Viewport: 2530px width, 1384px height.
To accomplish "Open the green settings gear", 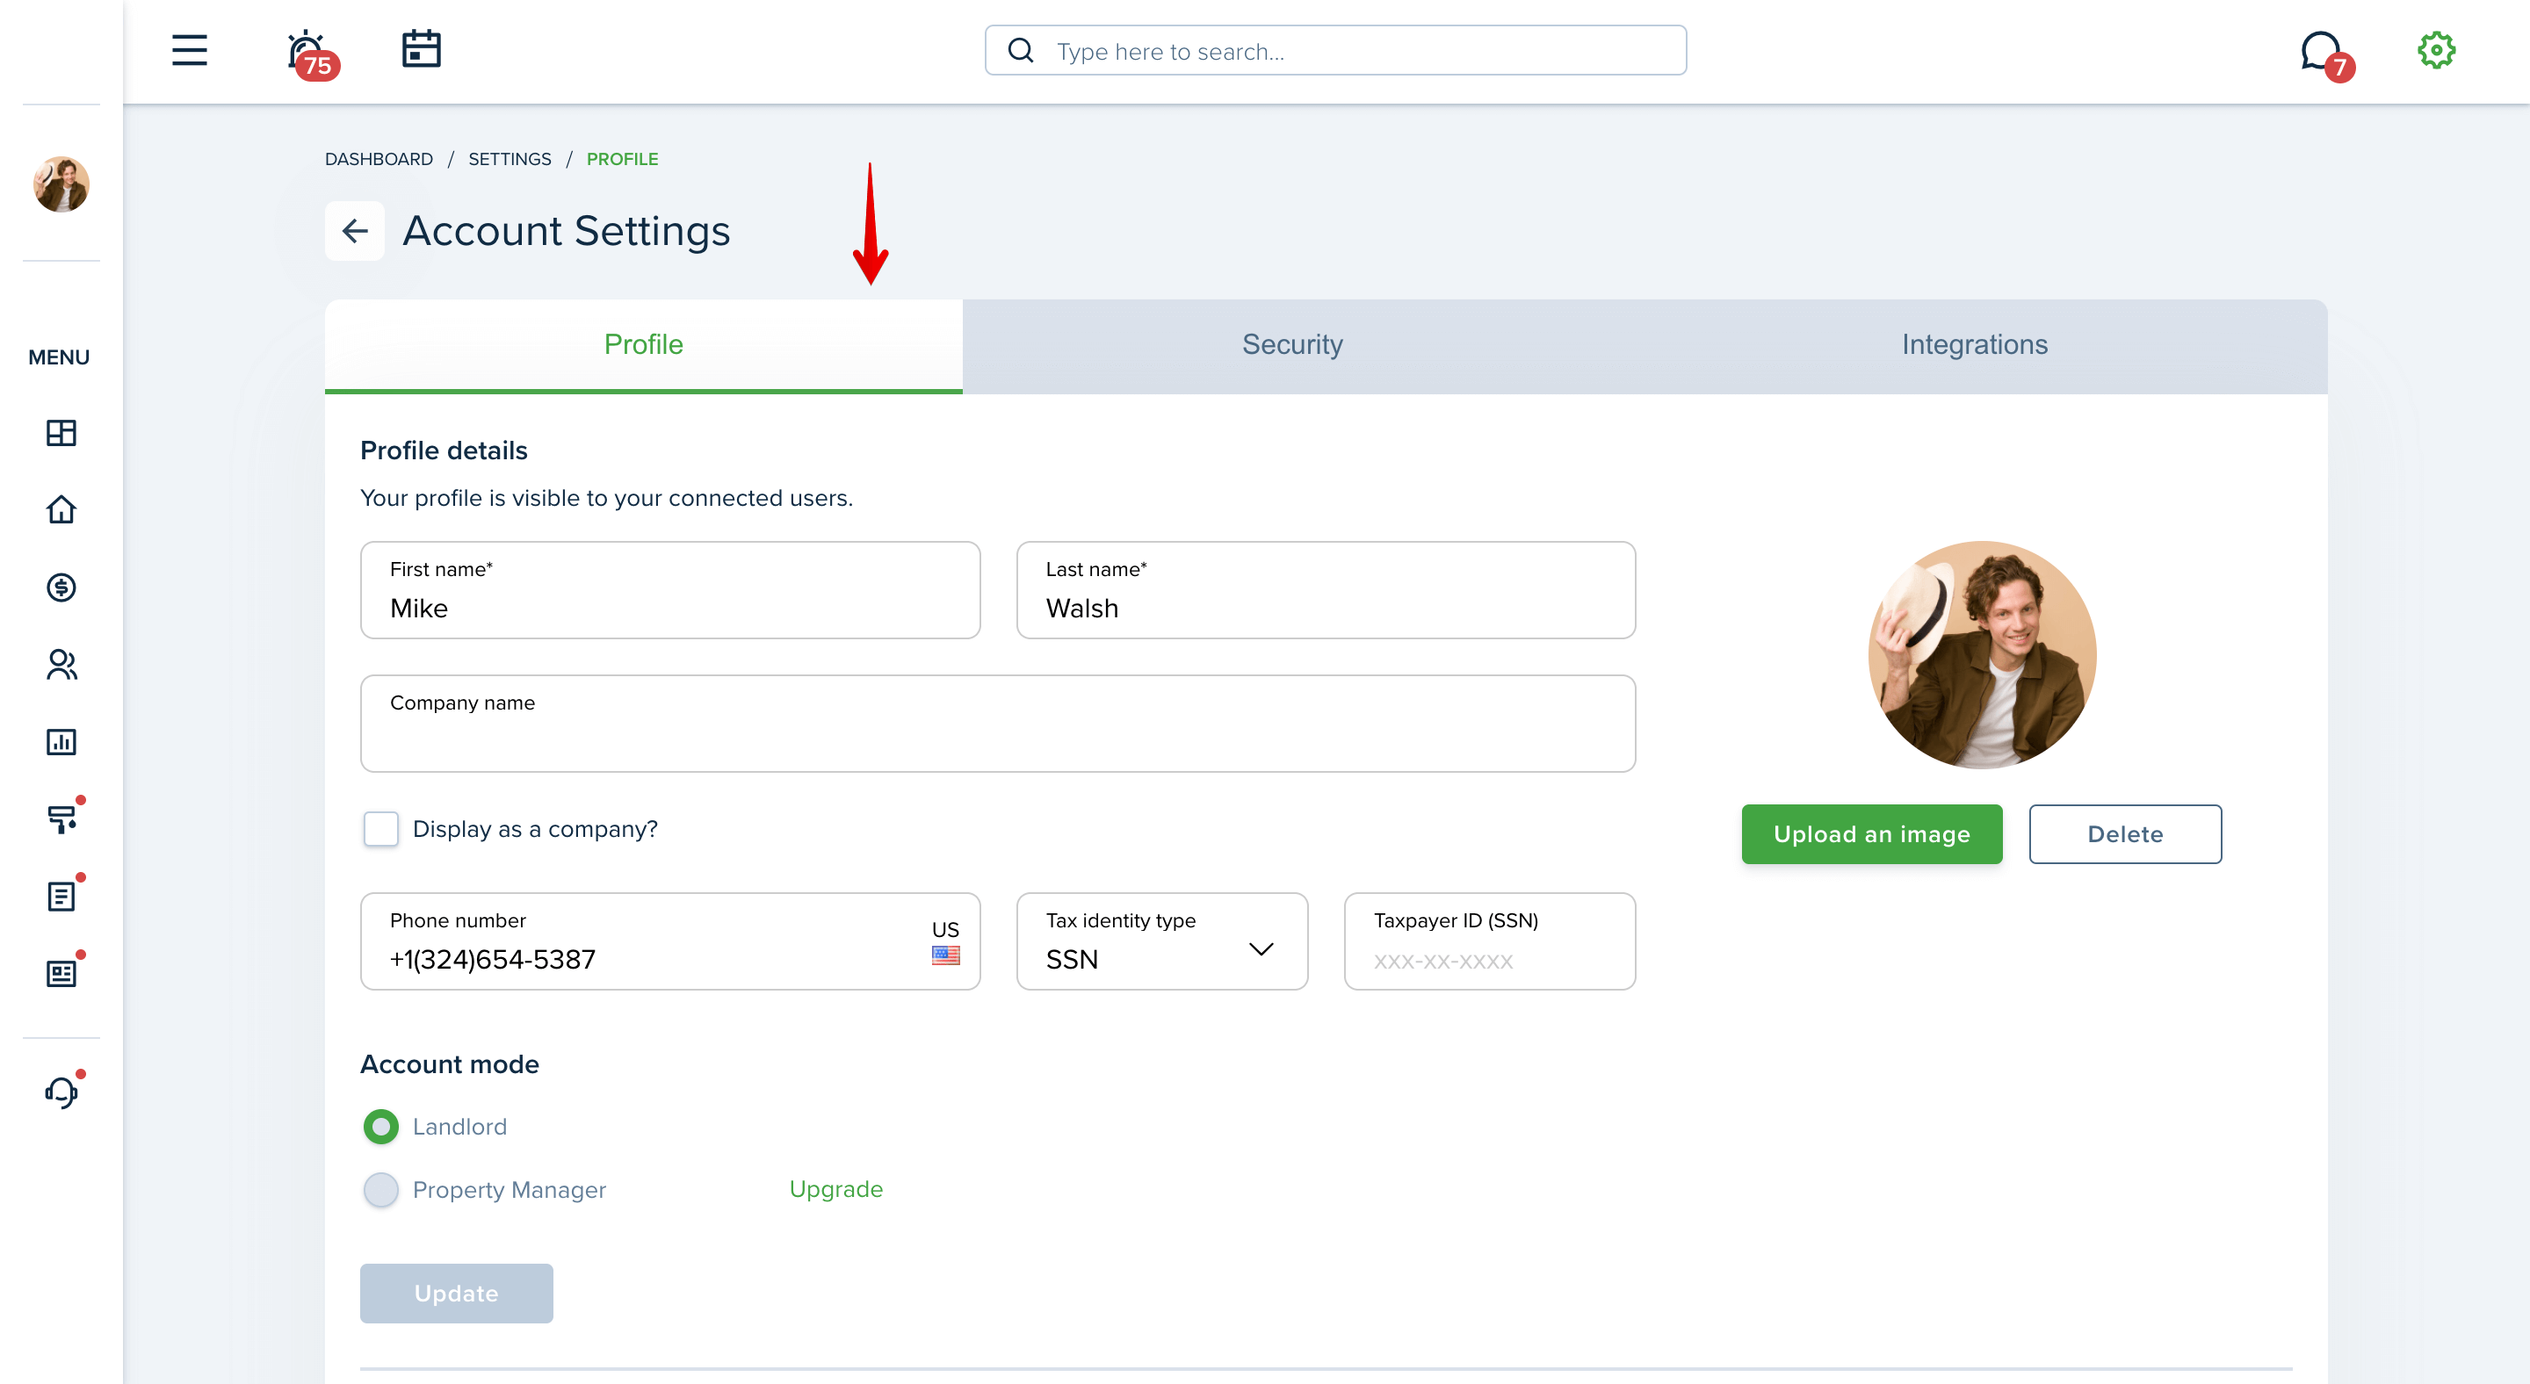I will coord(2436,50).
